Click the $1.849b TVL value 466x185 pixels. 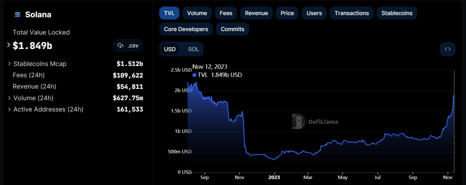32,46
